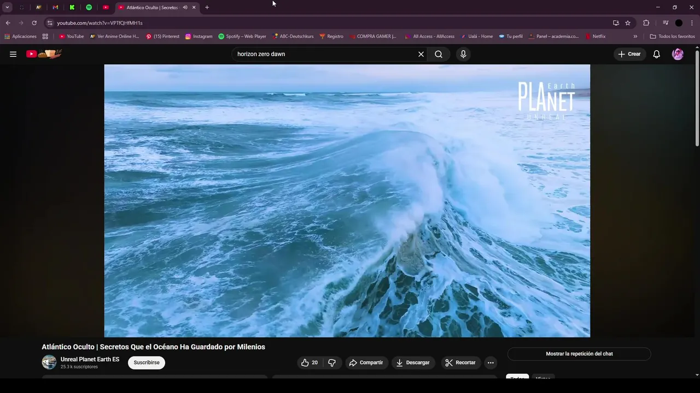Open Chrome profile avatar
The width and height of the screenshot is (700, 393).
tap(679, 23)
